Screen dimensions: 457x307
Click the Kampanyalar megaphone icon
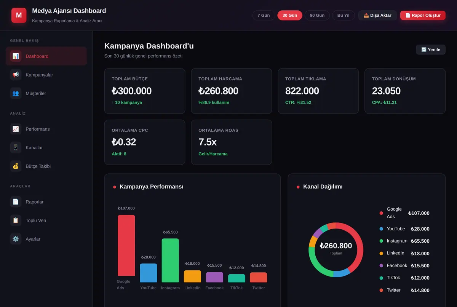click(x=16, y=75)
